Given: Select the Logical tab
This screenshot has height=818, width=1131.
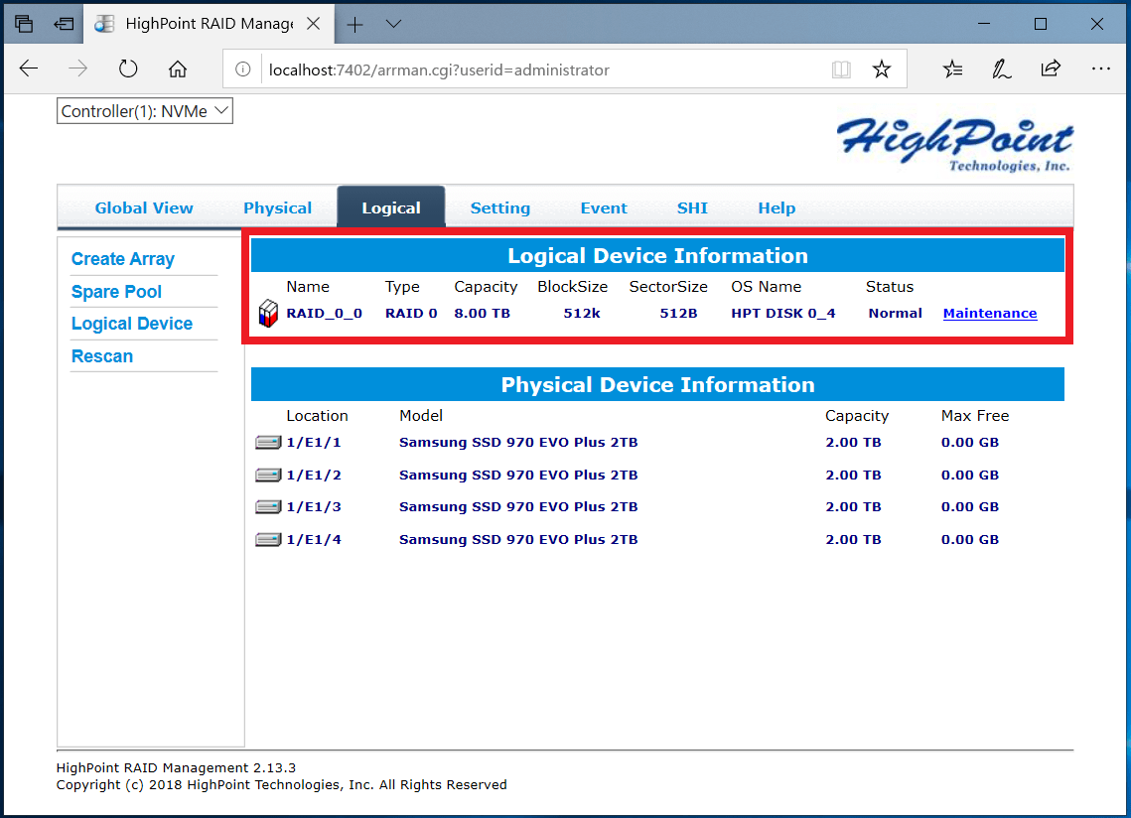Looking at the screenshot, I should 391,207.
